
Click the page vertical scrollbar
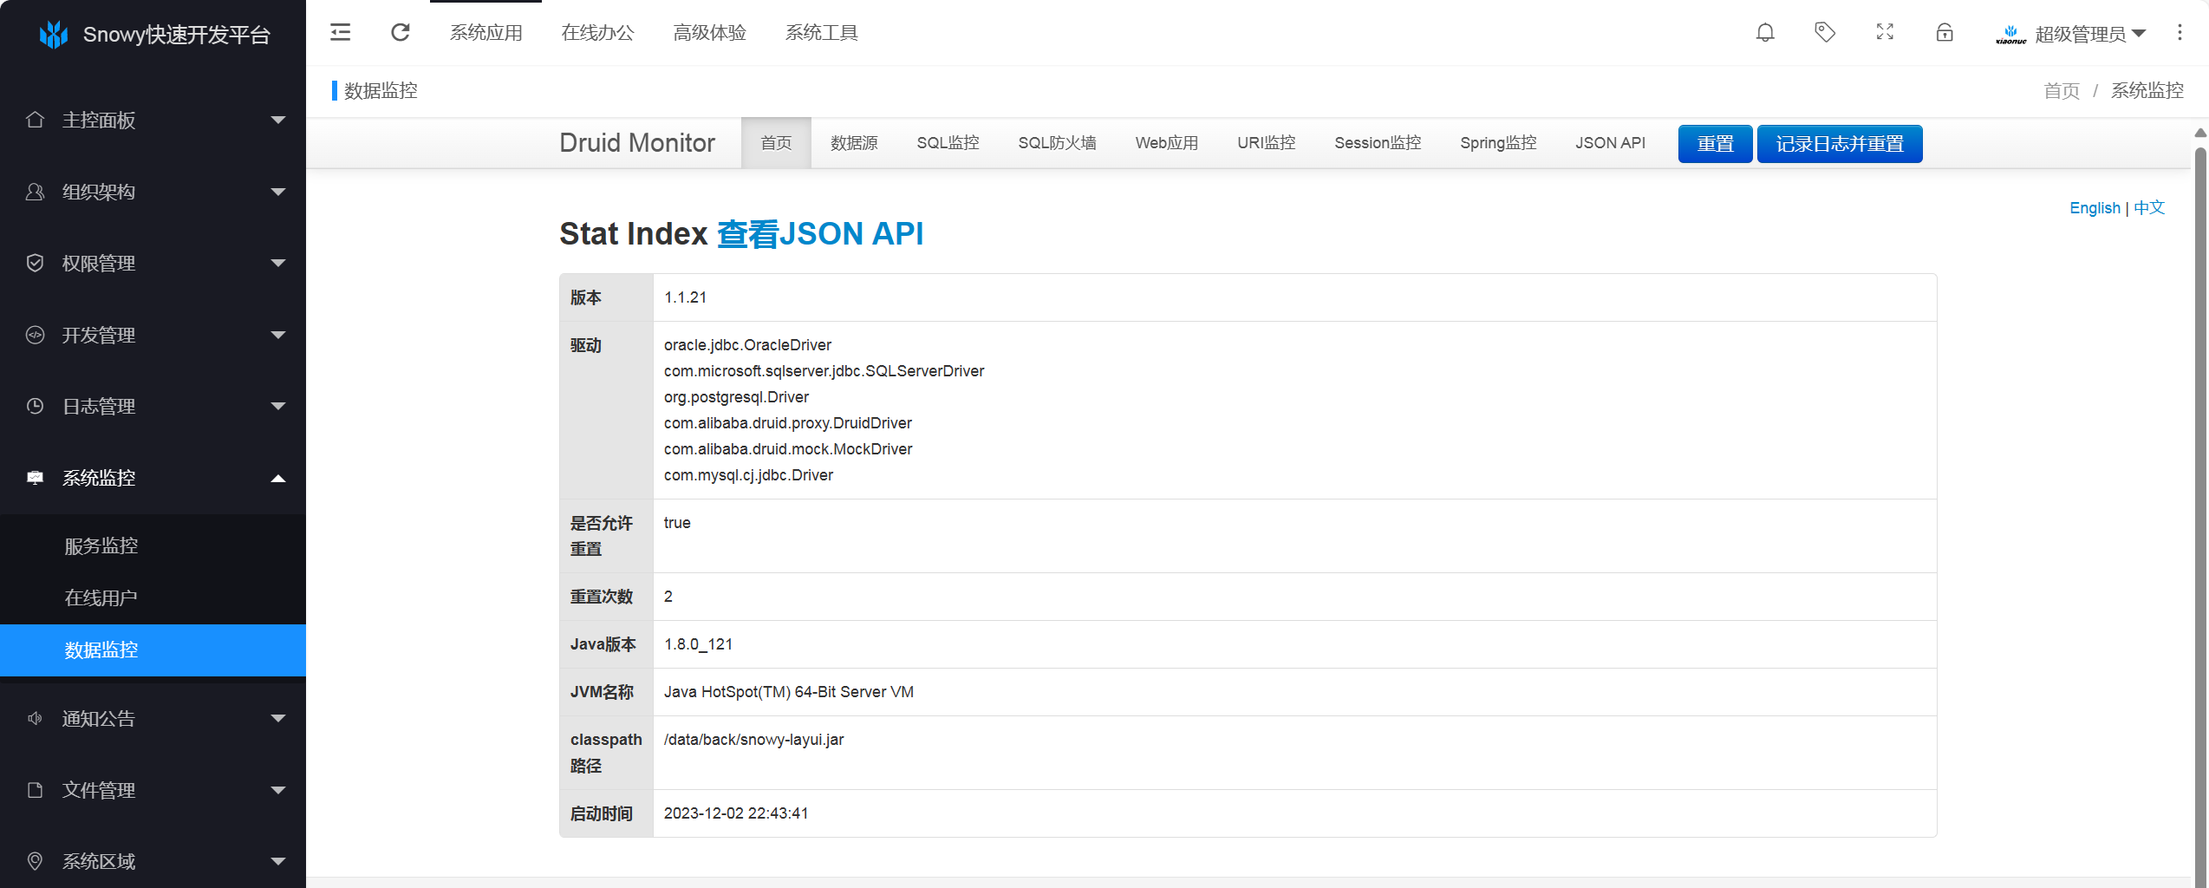tap(2200, 516)
